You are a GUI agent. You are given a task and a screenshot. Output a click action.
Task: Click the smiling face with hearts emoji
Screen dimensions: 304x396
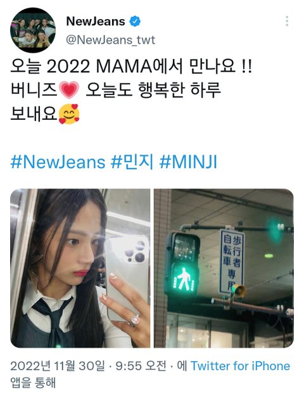(x=68, y=114)
